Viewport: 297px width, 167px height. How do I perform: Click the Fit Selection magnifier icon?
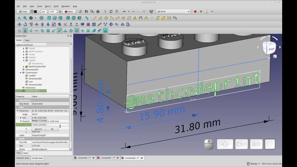click(x=25, y=18)
